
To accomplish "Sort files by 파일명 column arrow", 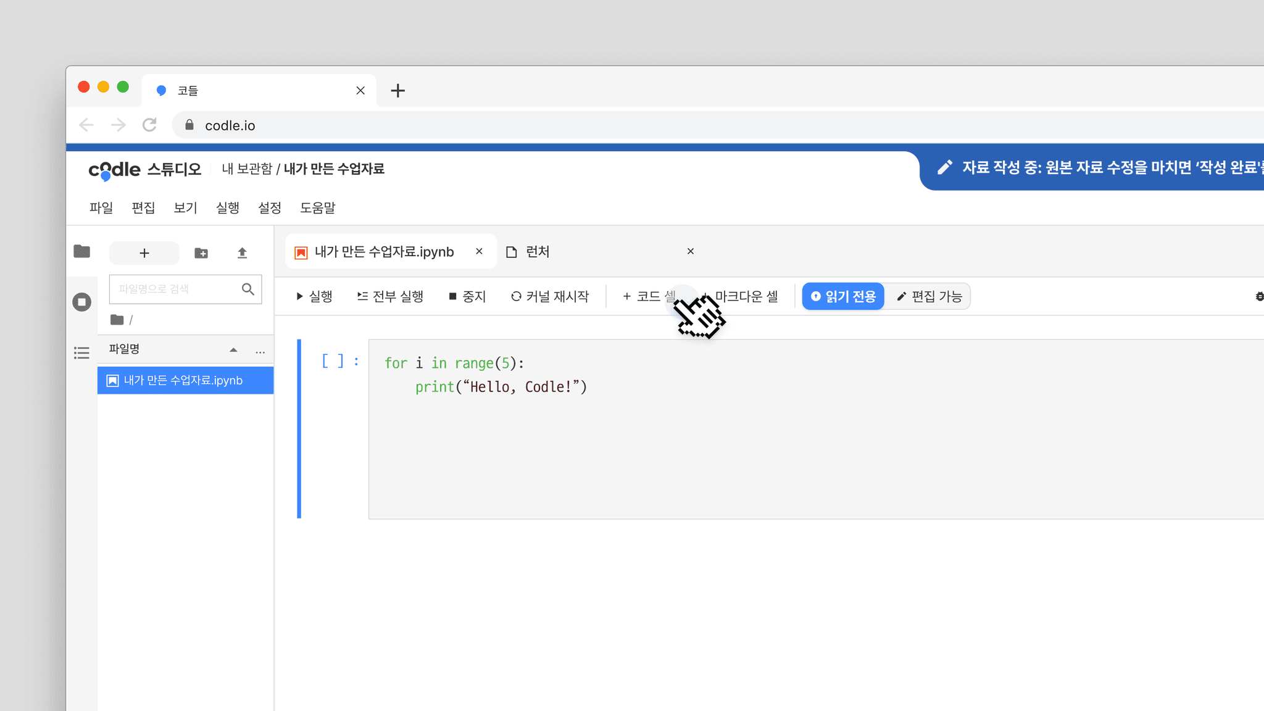I will point(233,350).
